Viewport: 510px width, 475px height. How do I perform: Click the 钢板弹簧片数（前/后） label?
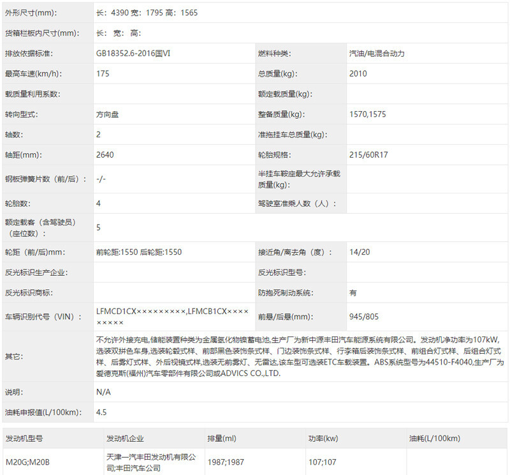pos(45,179)
